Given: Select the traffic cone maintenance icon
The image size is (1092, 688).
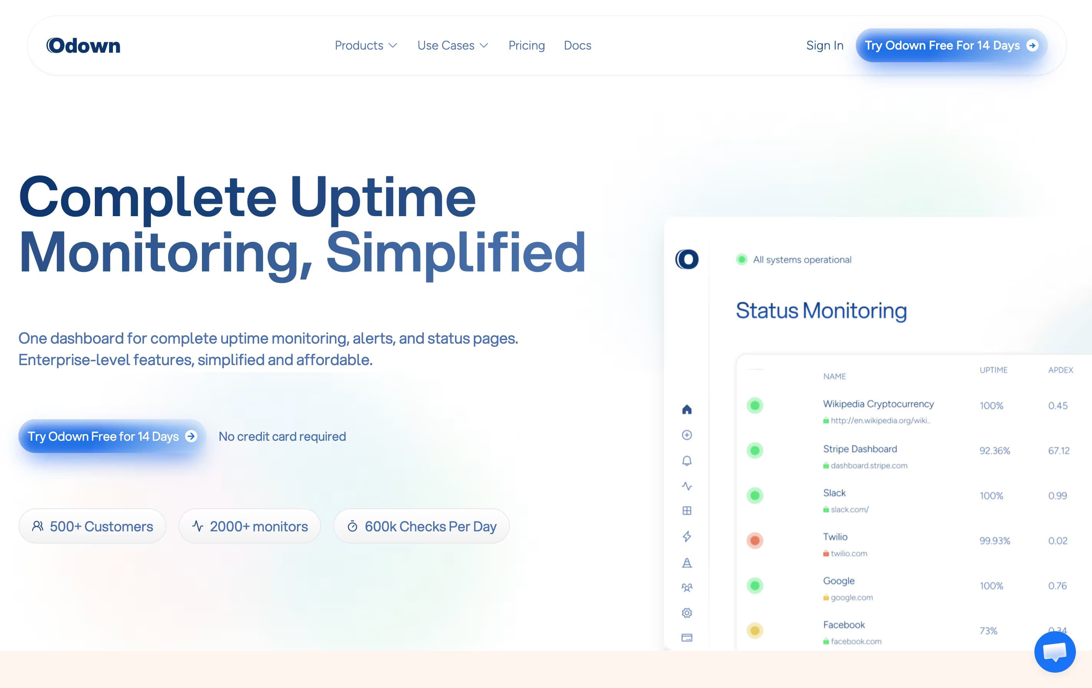Looking at the screenshot, I should pos(687,563).
